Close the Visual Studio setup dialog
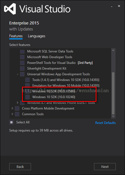125x175 pixels. pyautogui.click(x=119, y=6)
